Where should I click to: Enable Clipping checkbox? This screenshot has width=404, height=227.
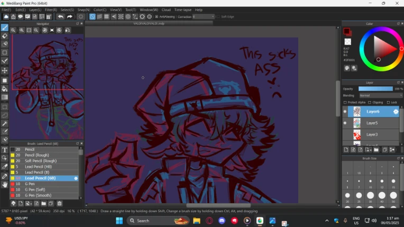point(370,103)
